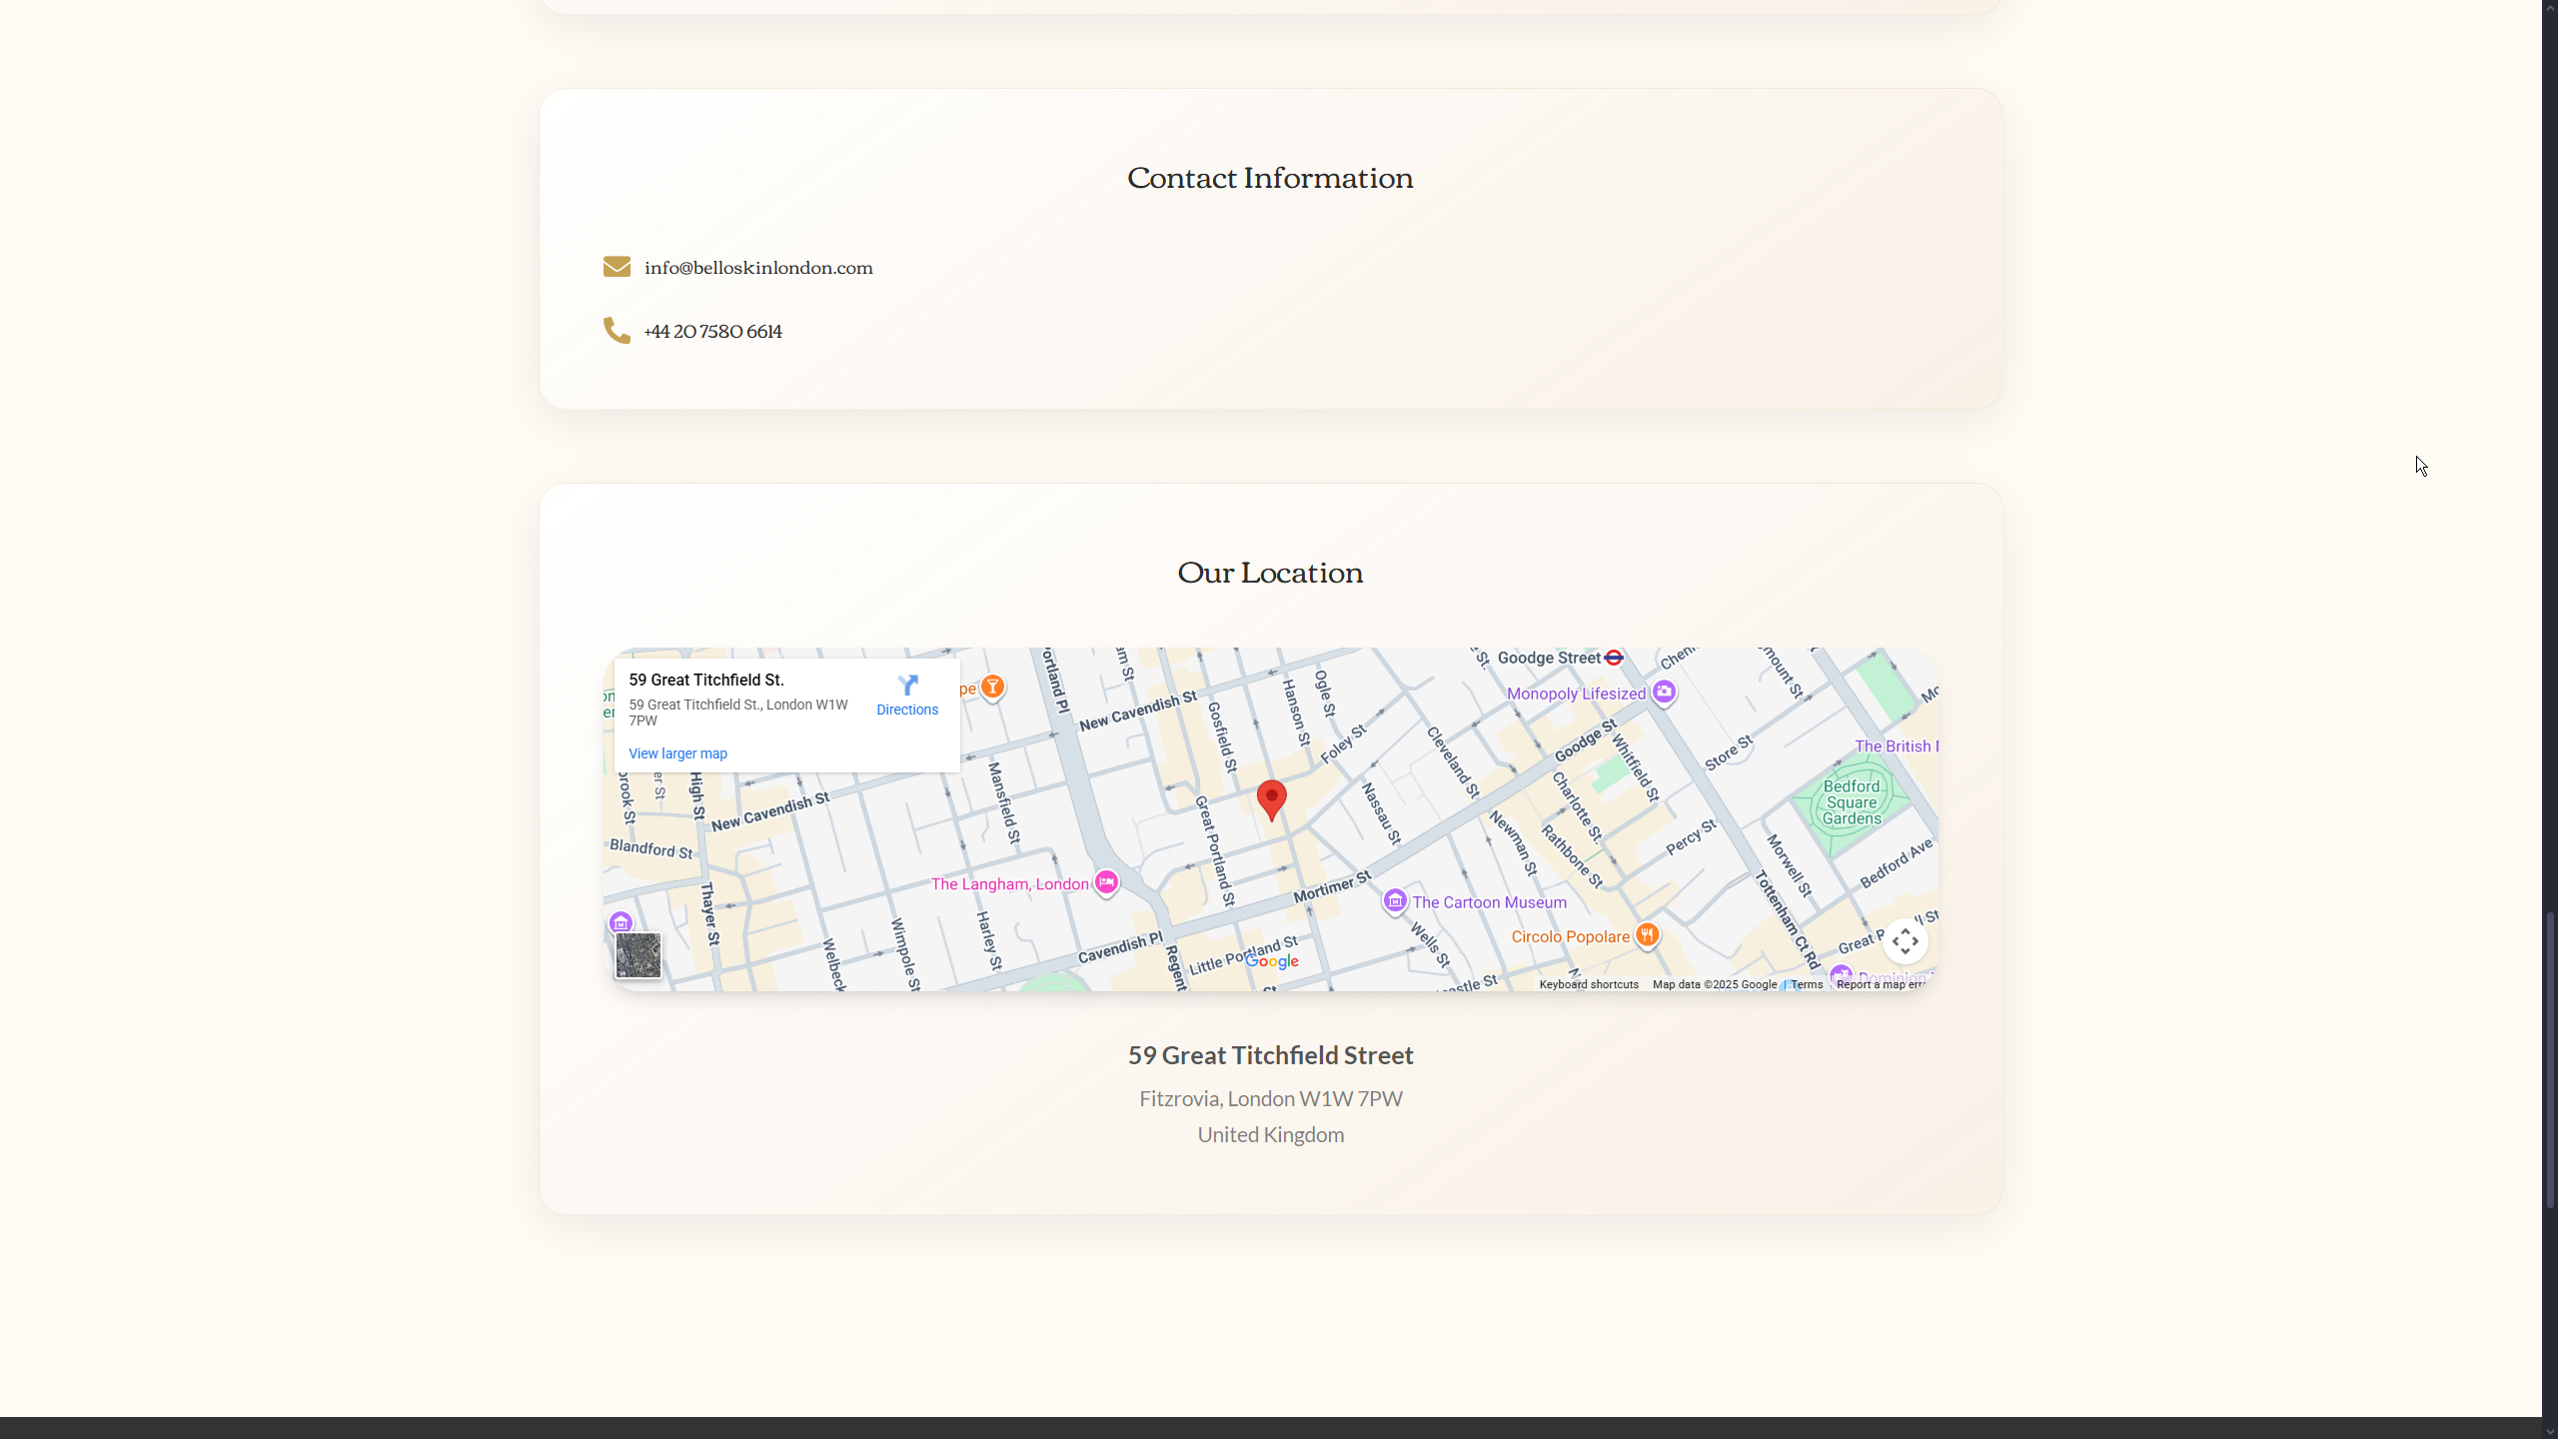The width and height of the screenshot is (2558, 1439).
Task: Click Goodge Street underground station icon
Action: tap(1614, 658)
